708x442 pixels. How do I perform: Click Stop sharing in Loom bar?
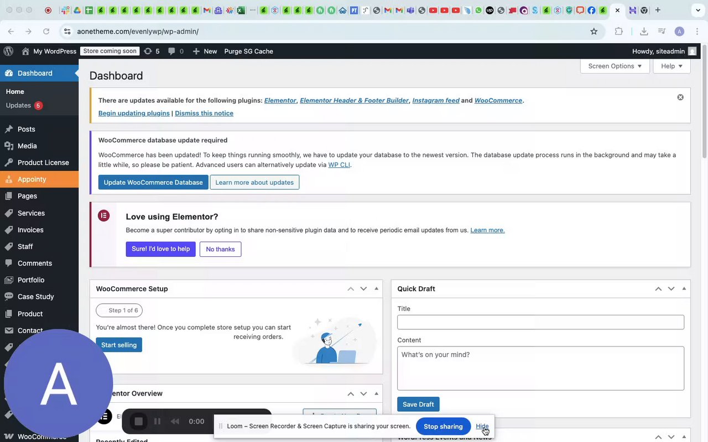[x=443, y=427]
